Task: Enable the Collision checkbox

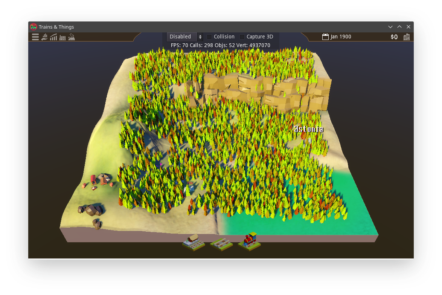Action: [209, 37]
